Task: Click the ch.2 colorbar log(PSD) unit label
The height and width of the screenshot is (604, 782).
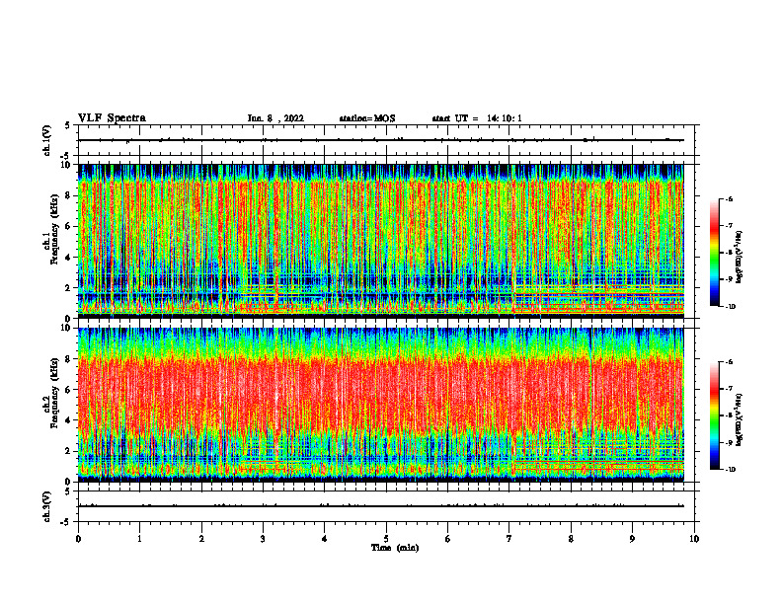Action: coord(740,419)
